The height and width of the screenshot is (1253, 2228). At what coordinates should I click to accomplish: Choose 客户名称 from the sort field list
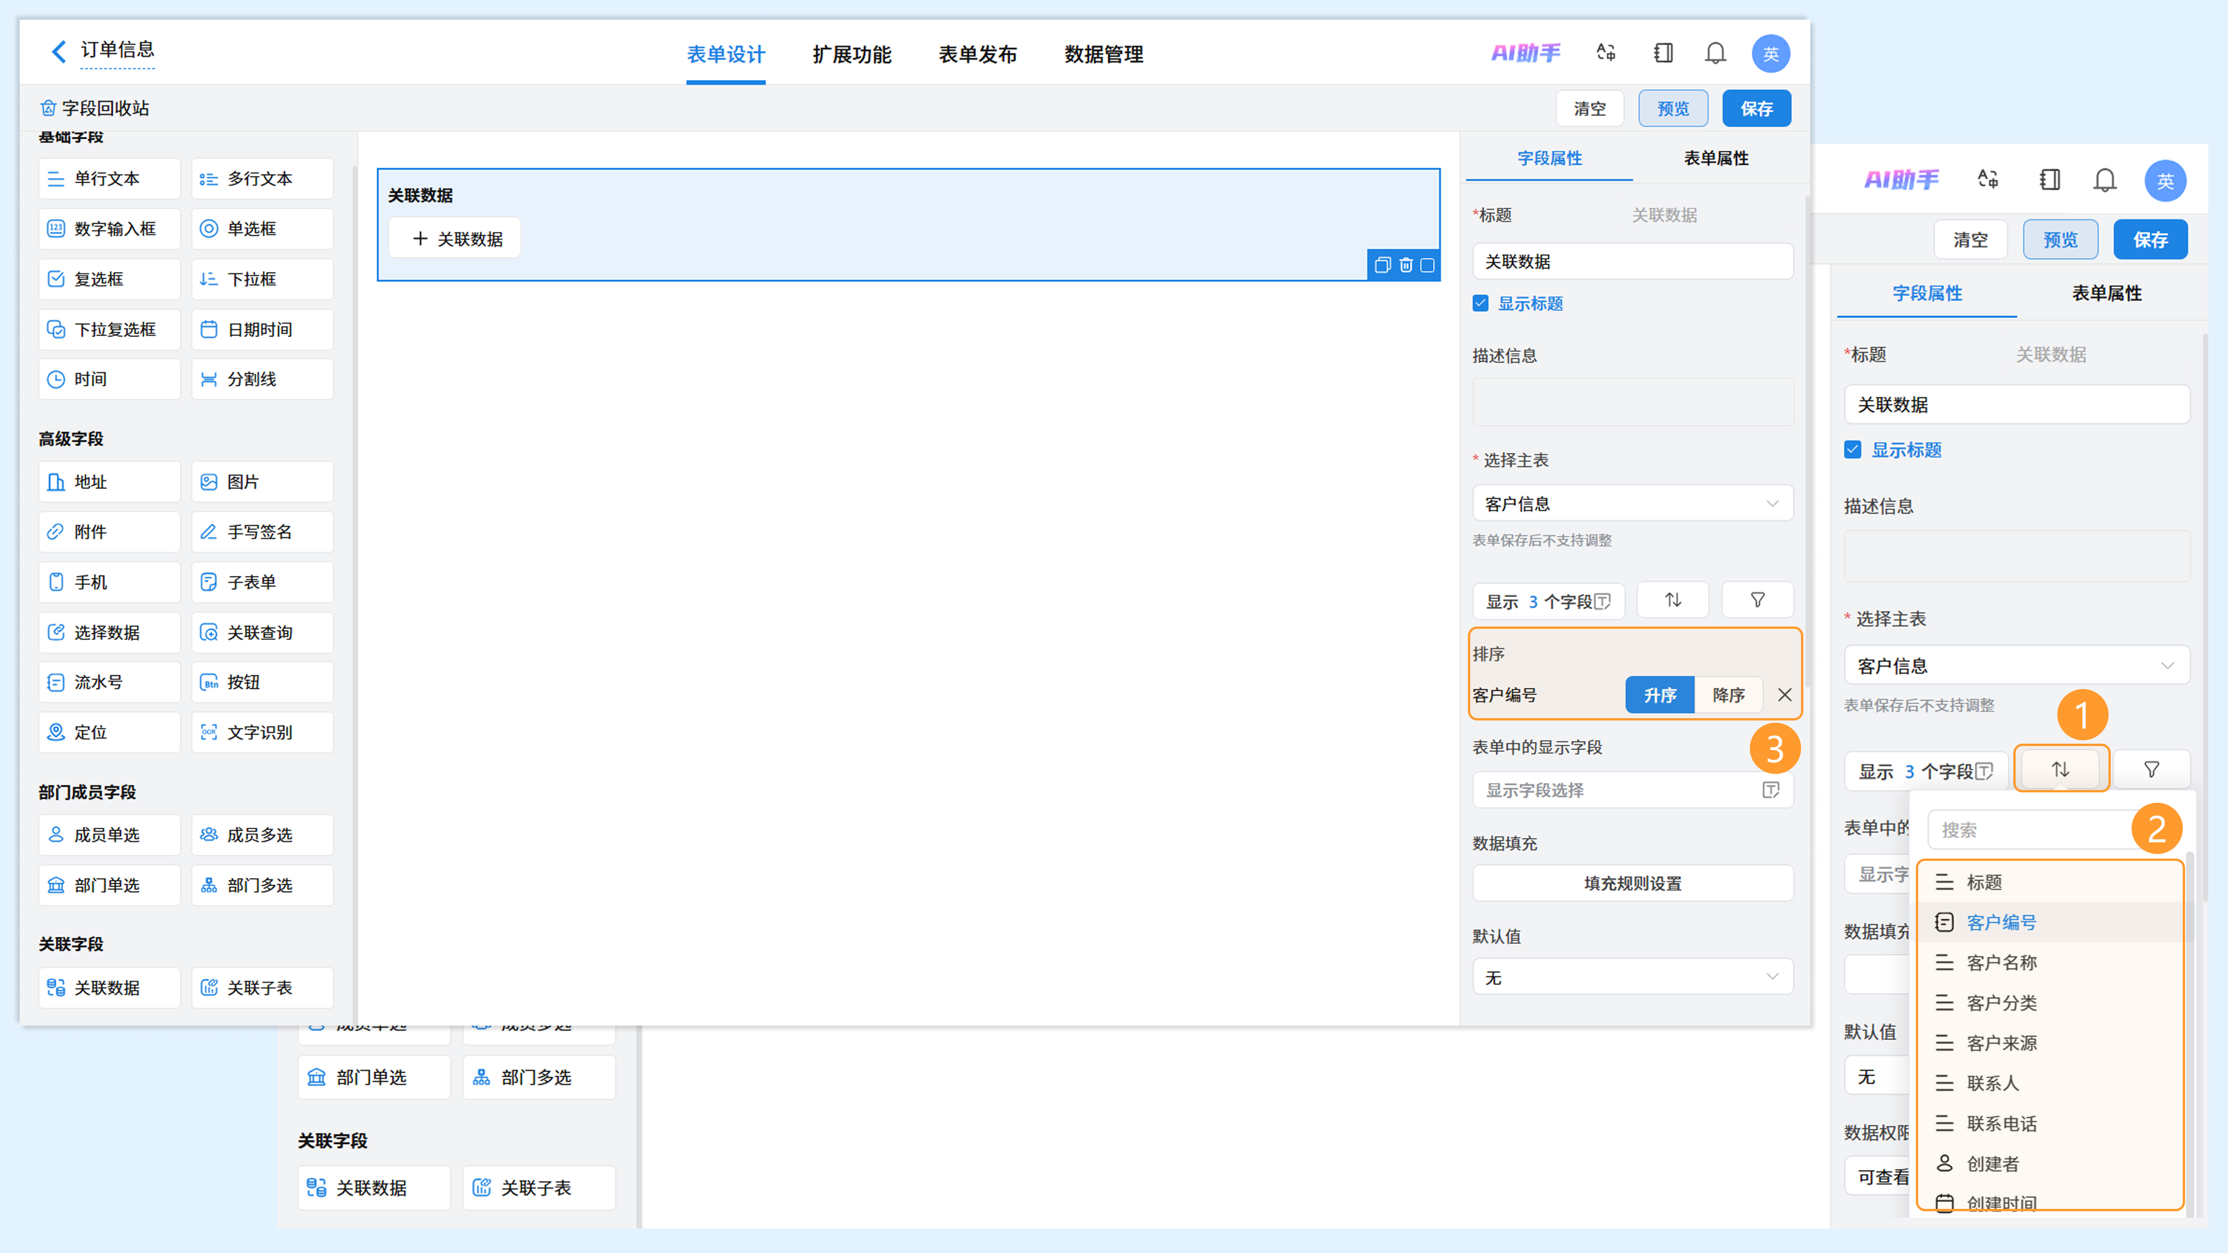pyautogui.click(x=2001, y=962)
